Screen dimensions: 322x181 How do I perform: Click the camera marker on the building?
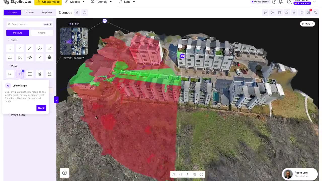(x=182, y=56)
